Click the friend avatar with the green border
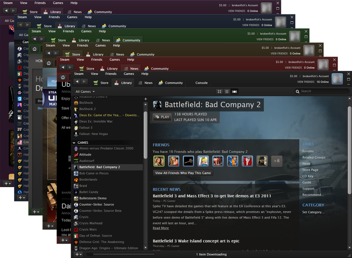The image size is (352, 258). [159, 161]
